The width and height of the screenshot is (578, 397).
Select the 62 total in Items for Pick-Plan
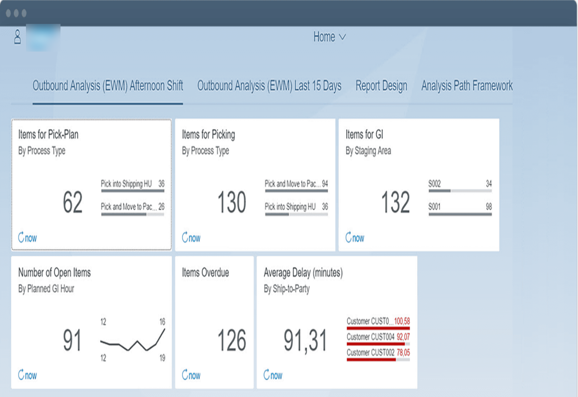click(x=73, y=202)
